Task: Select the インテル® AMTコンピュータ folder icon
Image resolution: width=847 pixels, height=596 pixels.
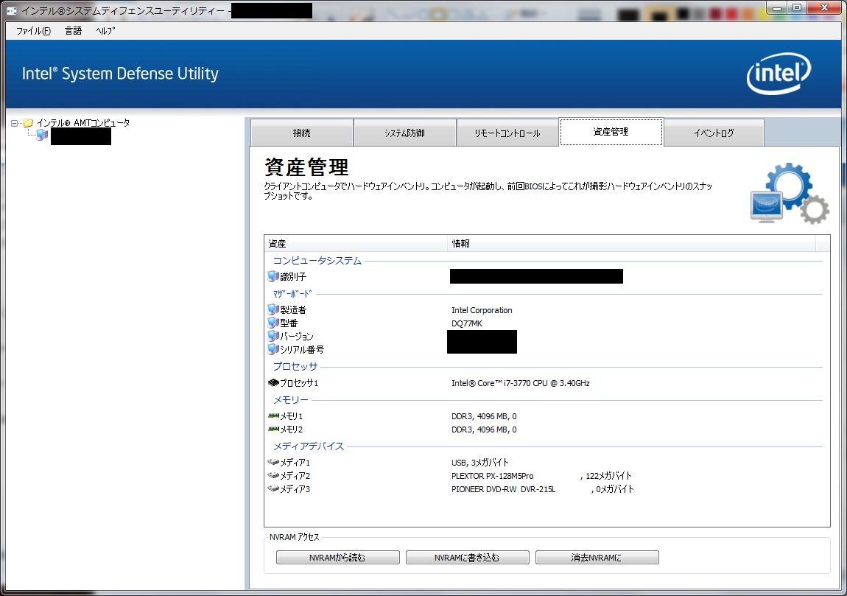Action: [x=28, y=123]
